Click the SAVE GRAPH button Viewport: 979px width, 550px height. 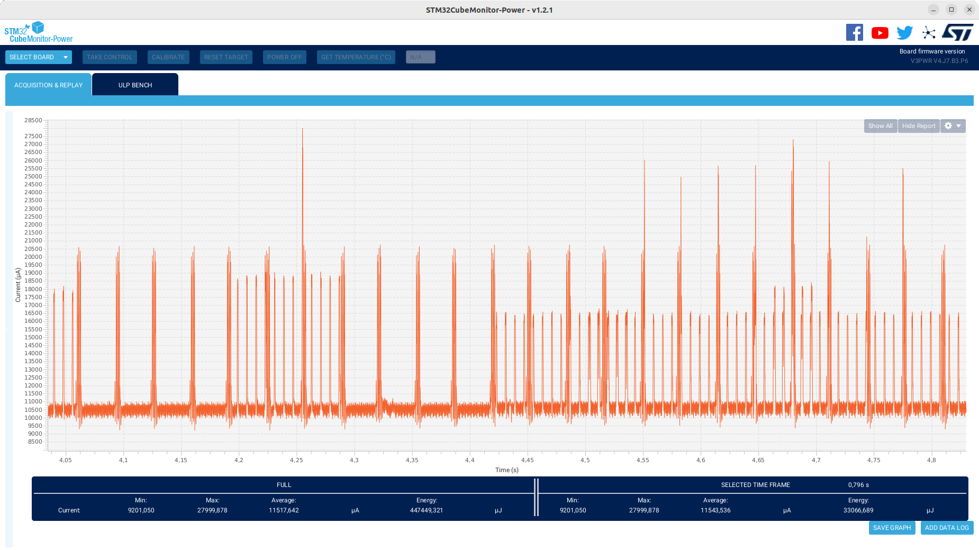[x=892, y=528]
